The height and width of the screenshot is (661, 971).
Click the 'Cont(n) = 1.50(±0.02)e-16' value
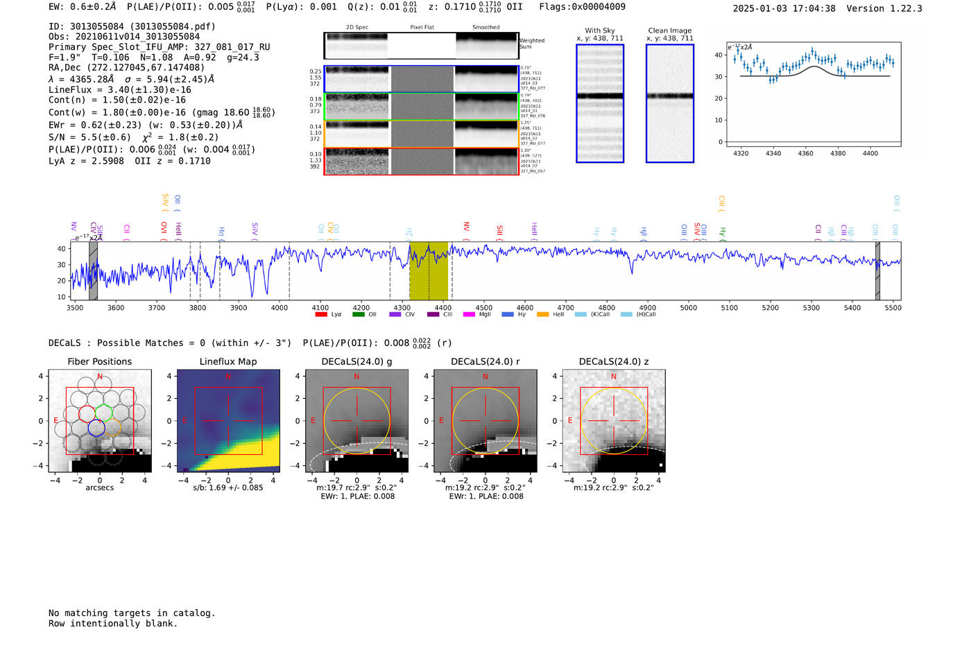tap(117, 100)
